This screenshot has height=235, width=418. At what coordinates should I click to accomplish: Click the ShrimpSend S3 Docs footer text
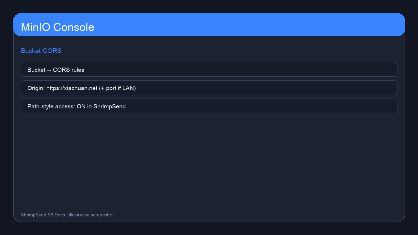tap(43, 215)
